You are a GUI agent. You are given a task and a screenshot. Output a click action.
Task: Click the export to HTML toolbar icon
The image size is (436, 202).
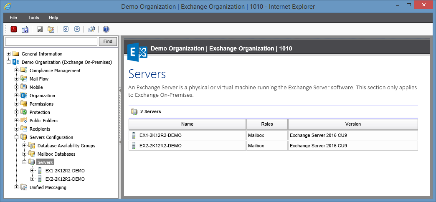pyautogui.click(x=25, y=29)
